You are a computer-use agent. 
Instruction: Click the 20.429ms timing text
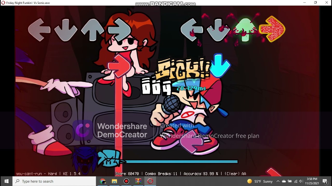point(191,88)
